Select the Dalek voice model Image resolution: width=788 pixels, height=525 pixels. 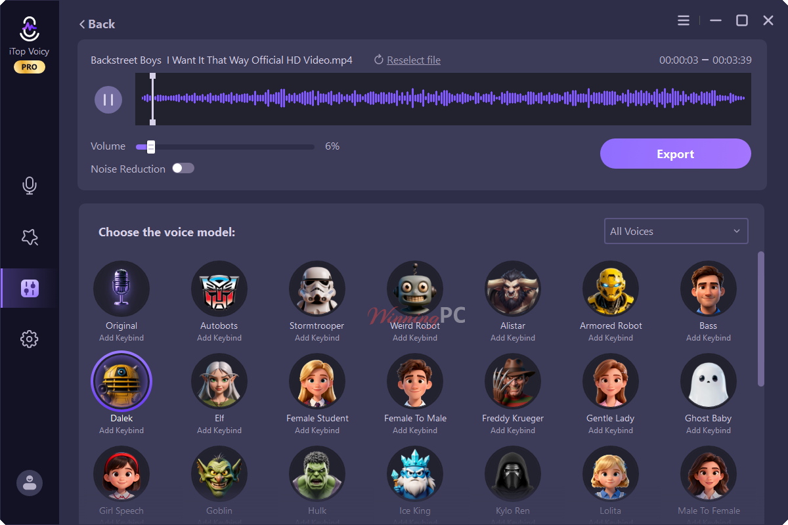click(x=121, y=381)
